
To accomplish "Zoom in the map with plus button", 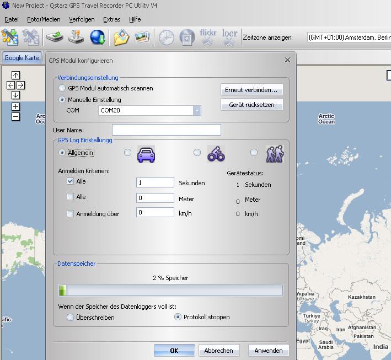I will click(15, 106).
